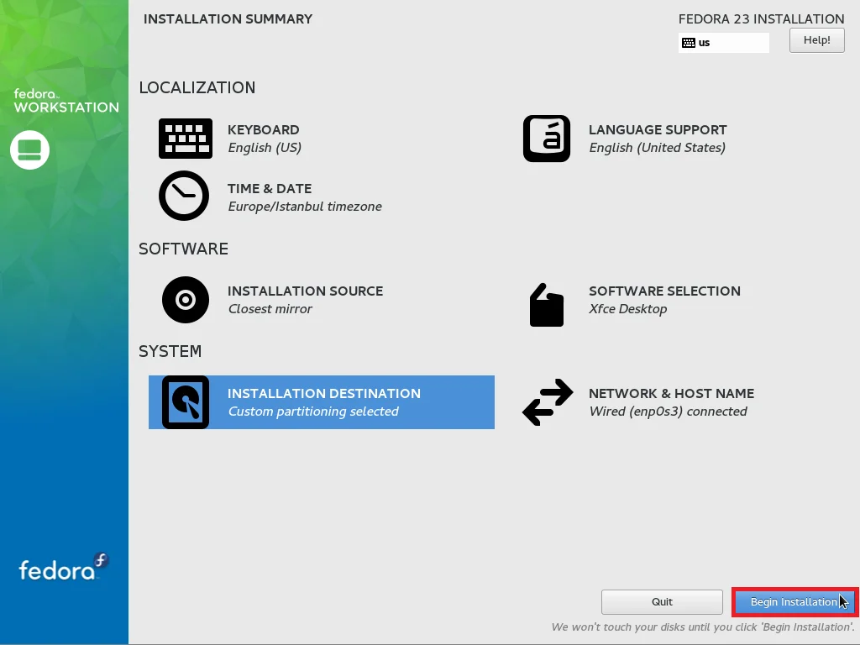The height and width of the screenshot is (645, 860).
Task: Select the TIME & DATE label
Action: point(270,189)
